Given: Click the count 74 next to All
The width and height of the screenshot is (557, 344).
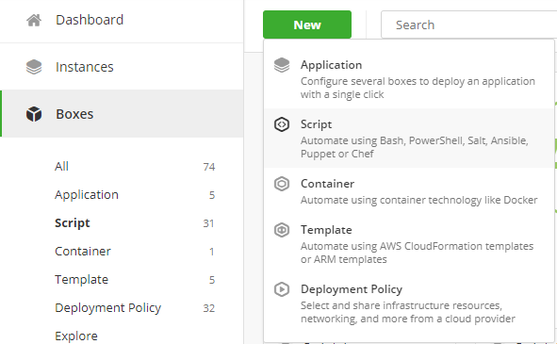Looking at the screenshot, I should click(209, 167).
